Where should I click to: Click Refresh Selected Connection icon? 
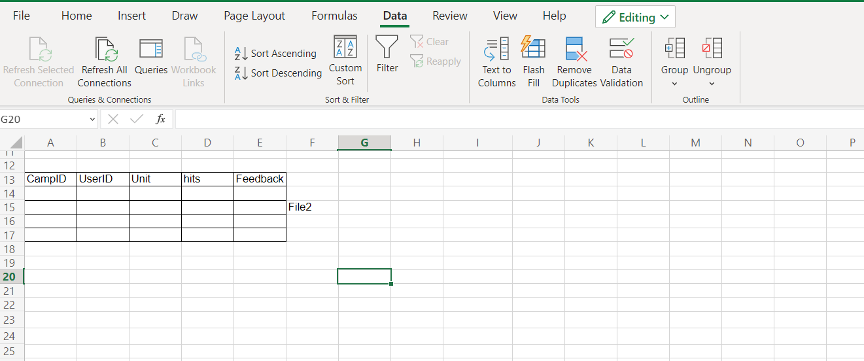[x=39, y=50]
